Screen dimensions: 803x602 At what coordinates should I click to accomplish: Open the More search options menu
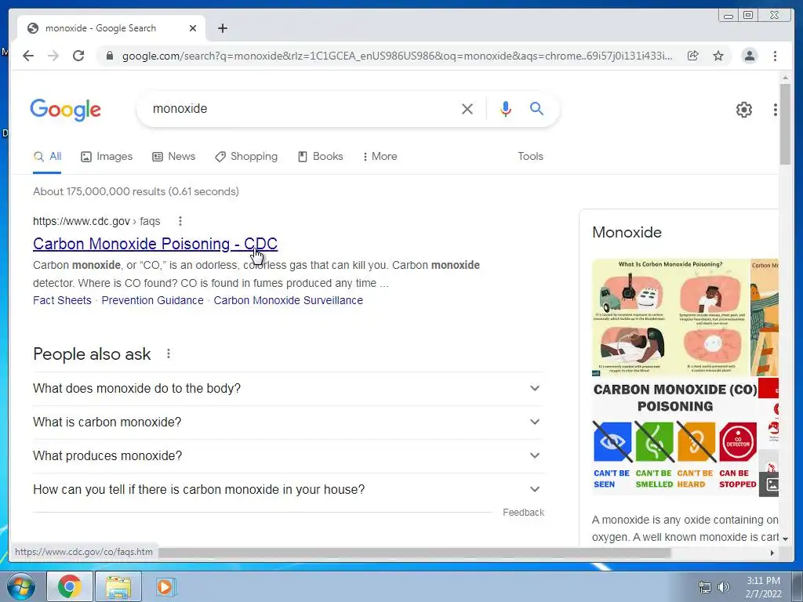(x=380, y=157)
